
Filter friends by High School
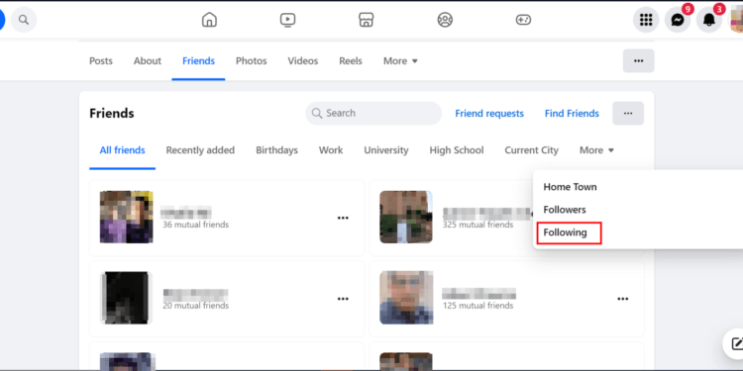coord(457,150)
